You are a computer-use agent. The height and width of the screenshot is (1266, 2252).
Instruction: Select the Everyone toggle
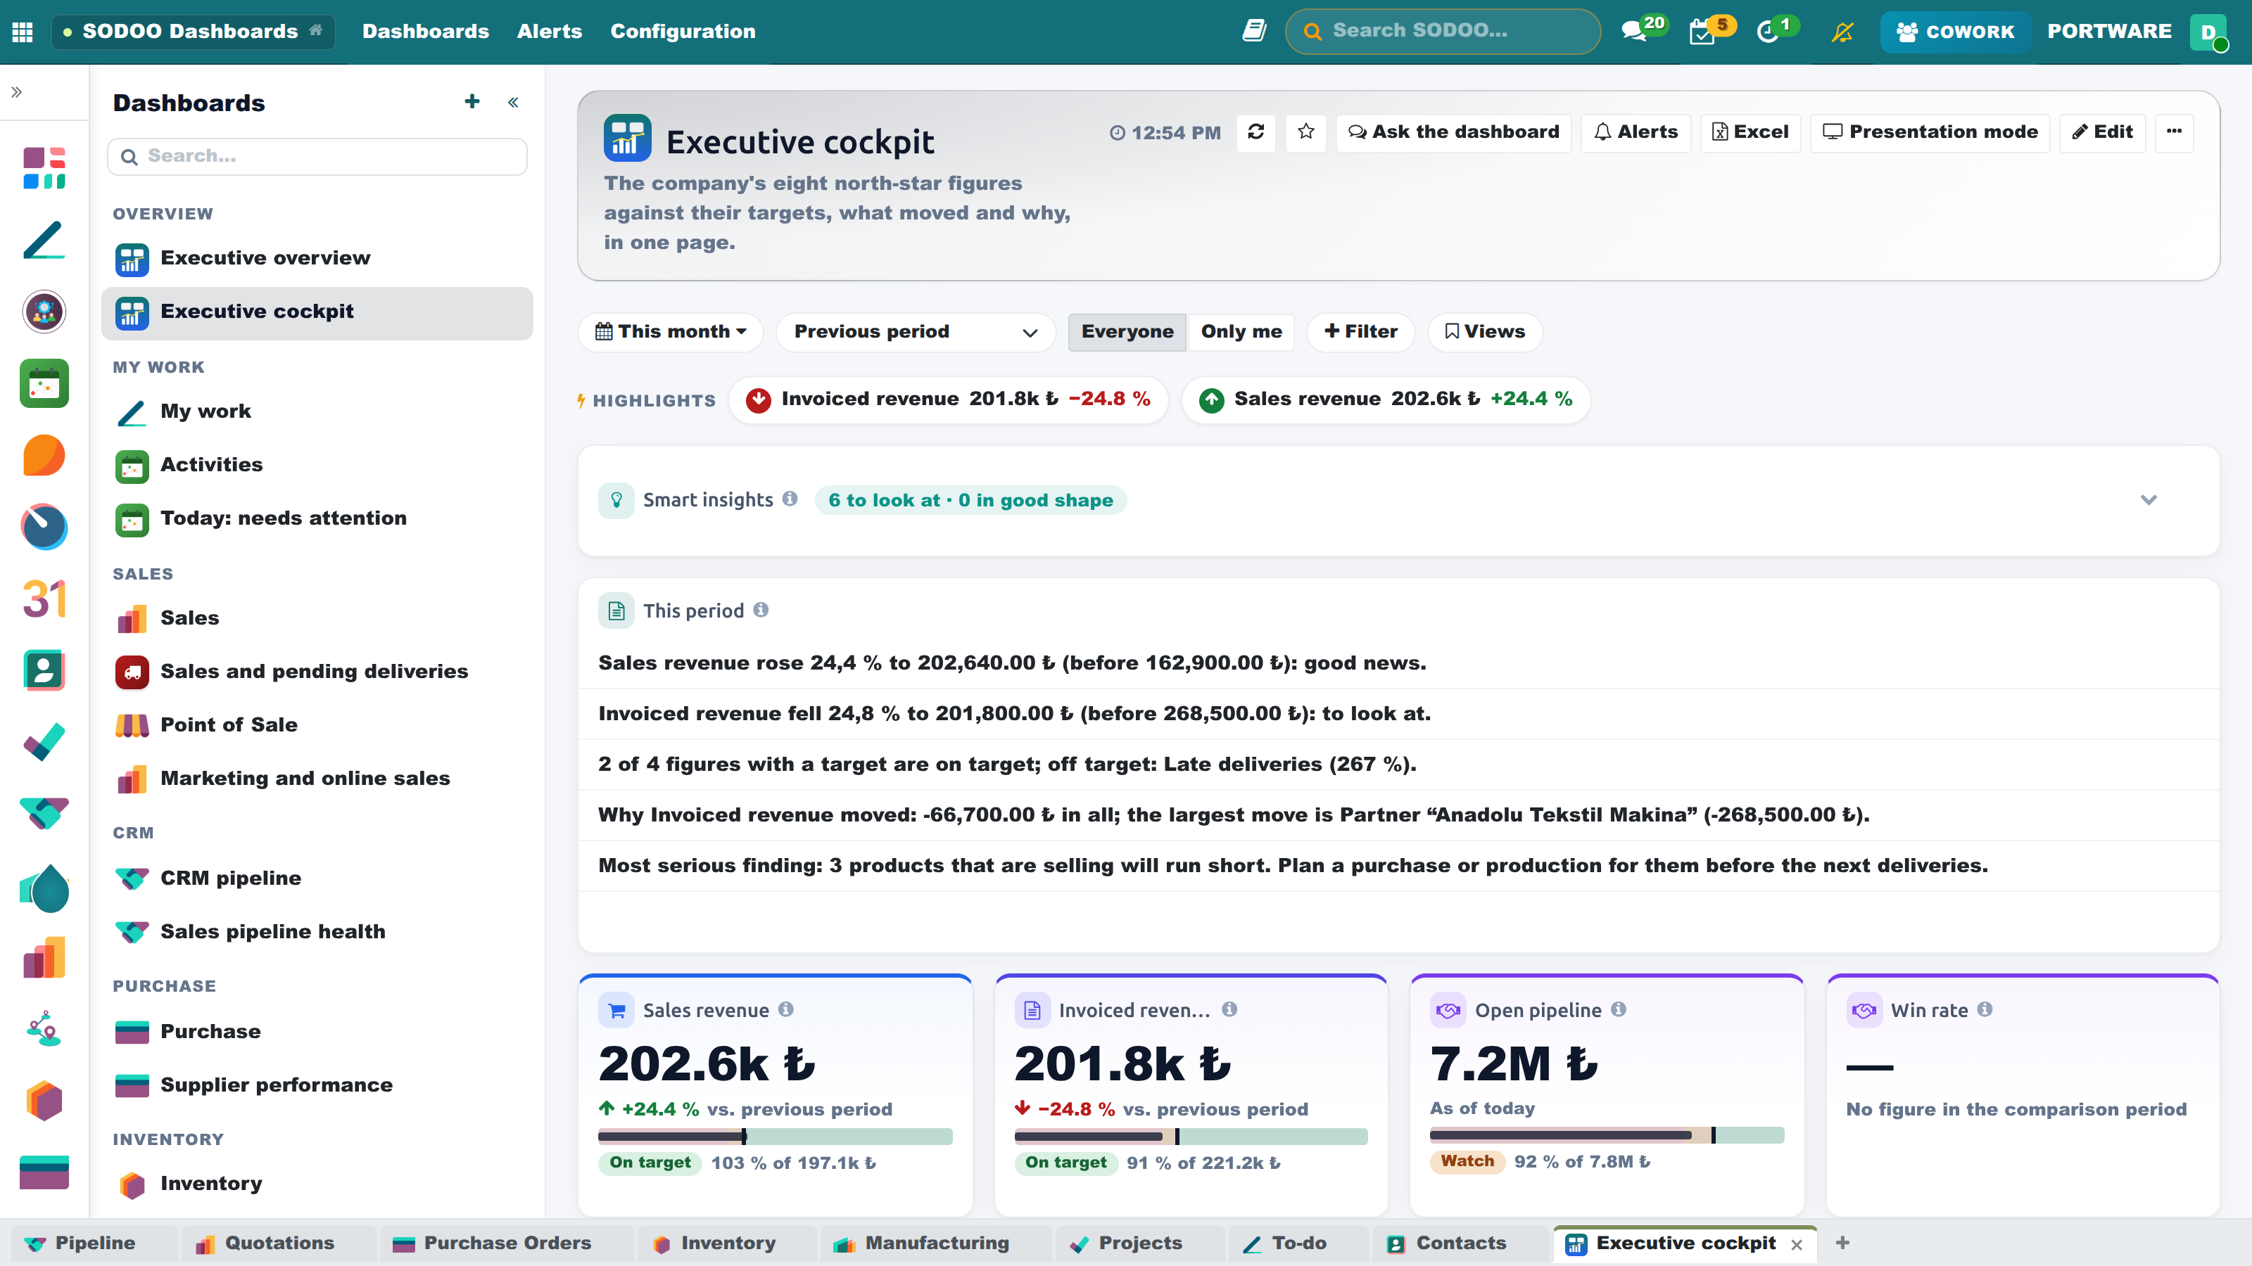tap(1127, 331)
